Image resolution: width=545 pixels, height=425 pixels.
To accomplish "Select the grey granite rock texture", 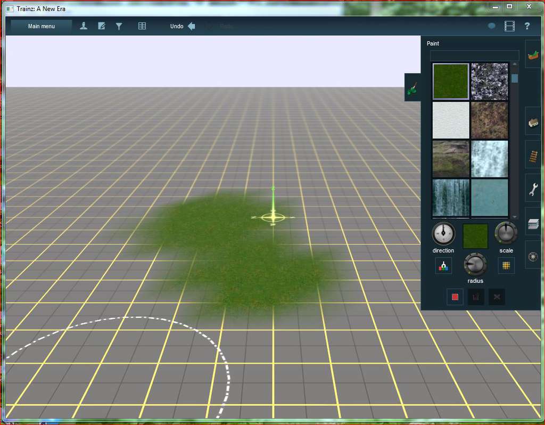I will tap(490, 81).
